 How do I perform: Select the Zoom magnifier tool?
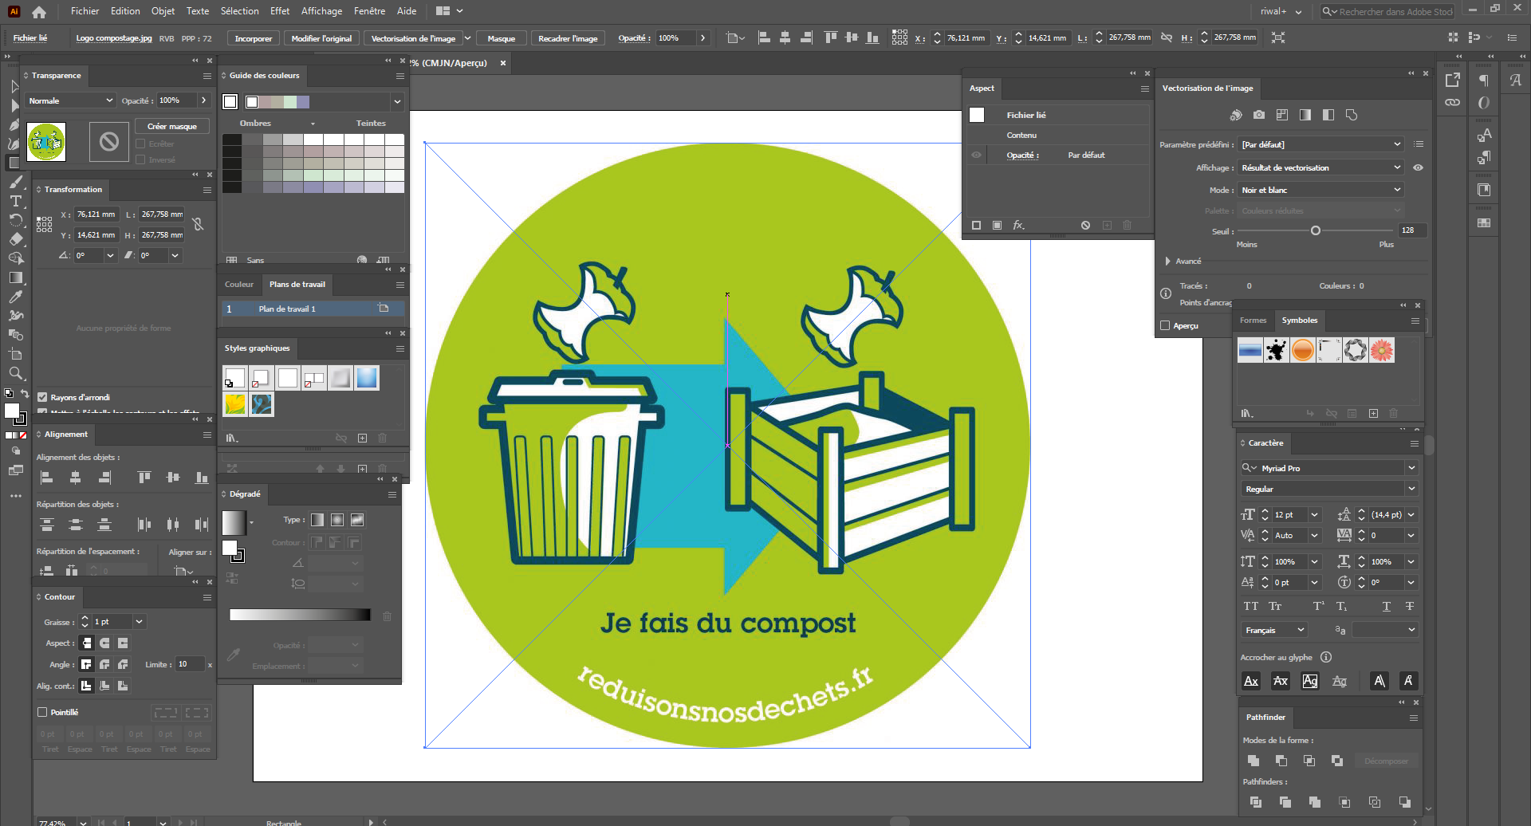click(x=15, y=373)
